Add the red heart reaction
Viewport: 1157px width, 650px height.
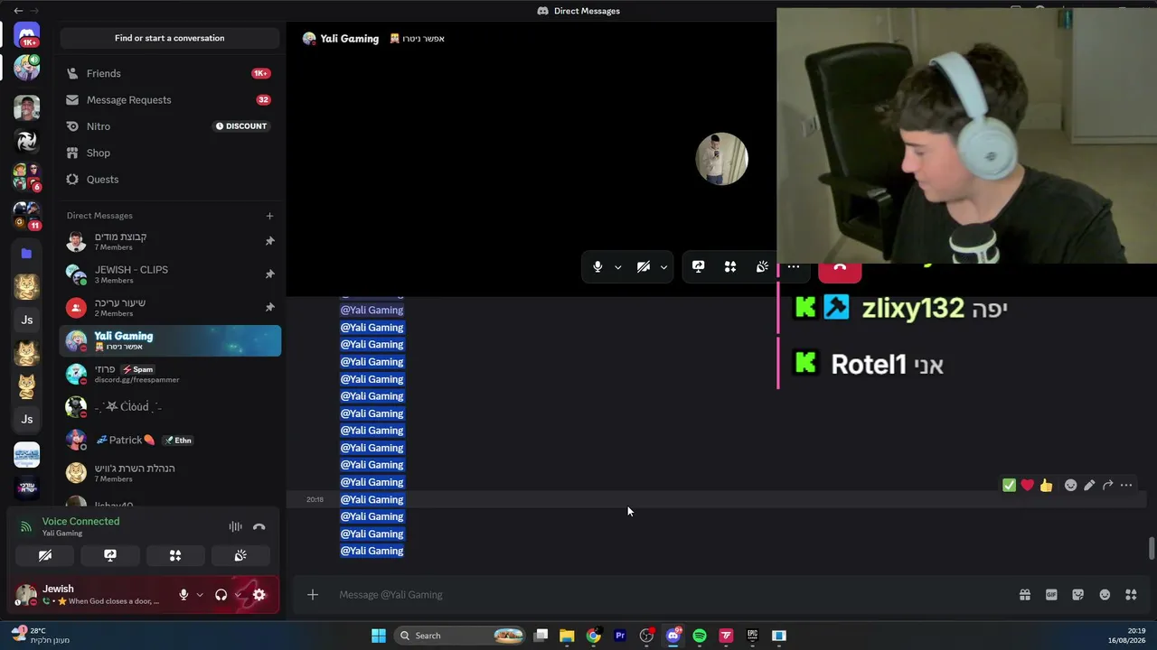pos(1028,486)
